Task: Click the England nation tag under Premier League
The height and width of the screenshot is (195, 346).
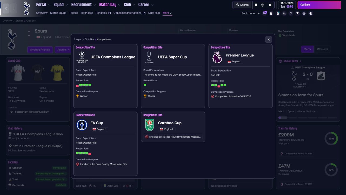Action: (x=234, y=61)
